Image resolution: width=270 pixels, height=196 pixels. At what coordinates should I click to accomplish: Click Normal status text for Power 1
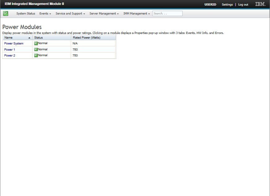(43, 49)
